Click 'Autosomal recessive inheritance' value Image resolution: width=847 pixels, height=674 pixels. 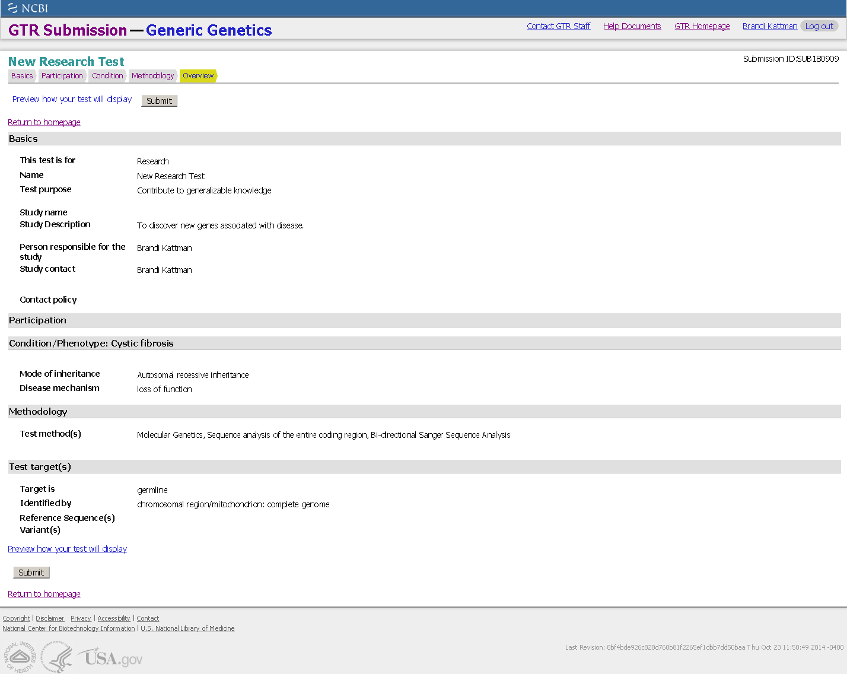pyautogui.click(x=193, y=375)
